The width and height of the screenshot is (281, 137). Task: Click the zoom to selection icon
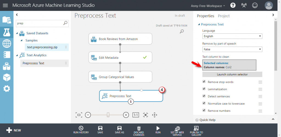[x=145, y=115]
